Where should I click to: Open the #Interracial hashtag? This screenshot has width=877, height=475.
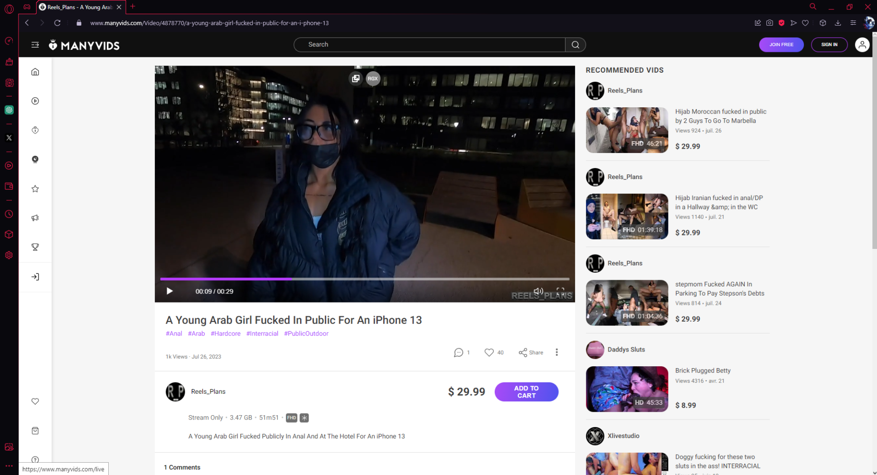[262, 333]
